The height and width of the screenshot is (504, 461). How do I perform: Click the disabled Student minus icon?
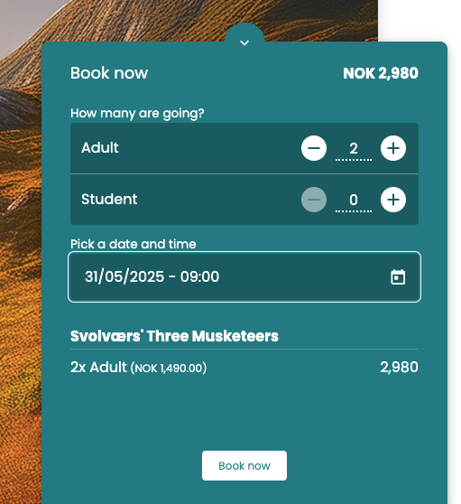[x=314, y=200]
